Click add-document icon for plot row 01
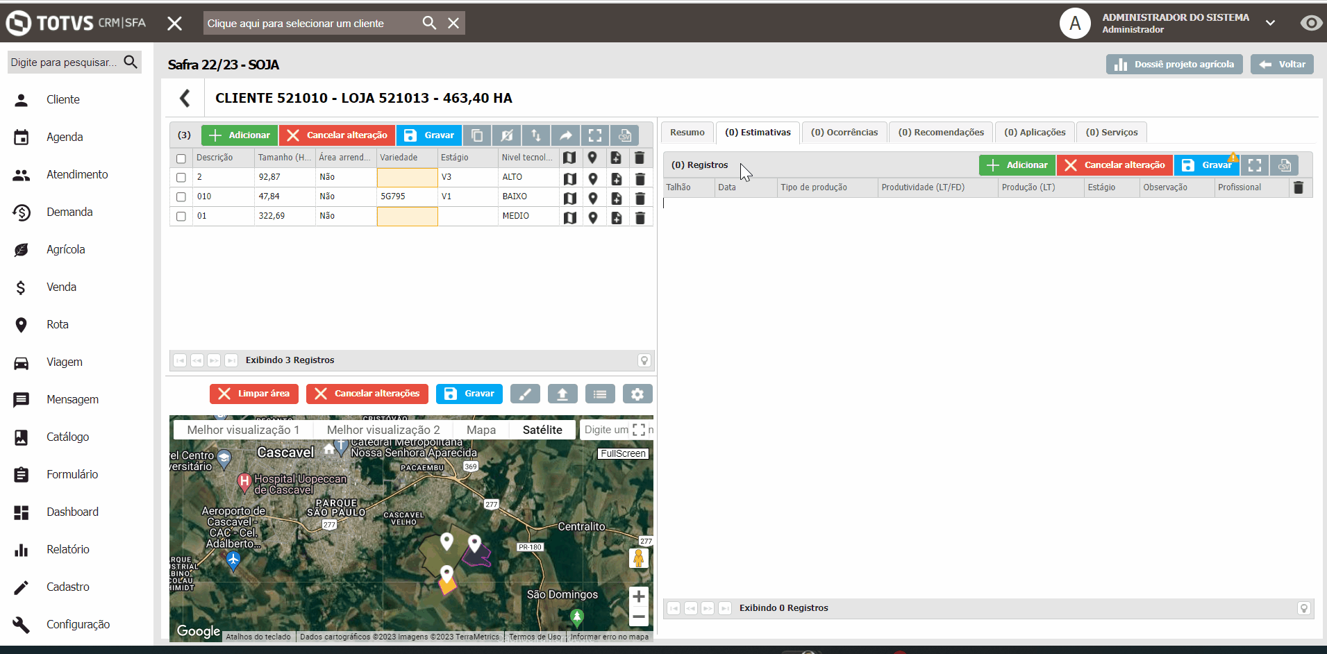The height and width of the screenshot is (654, 1327). click(617, 217)
